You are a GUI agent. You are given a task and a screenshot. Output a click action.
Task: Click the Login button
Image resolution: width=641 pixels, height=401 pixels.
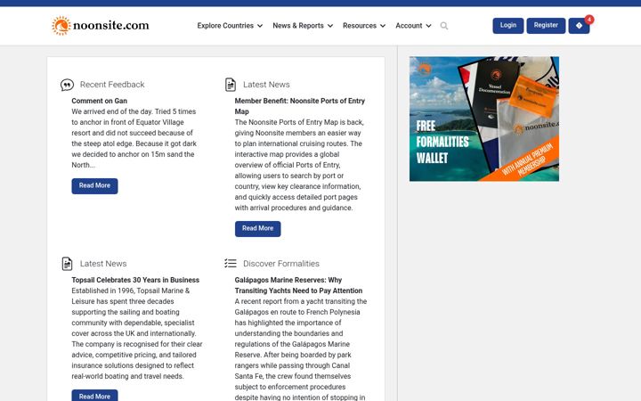[508, 26]
